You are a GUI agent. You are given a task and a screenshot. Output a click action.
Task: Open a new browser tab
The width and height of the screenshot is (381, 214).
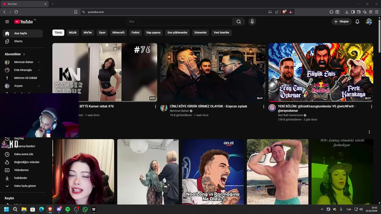click(x=53, y=4)
